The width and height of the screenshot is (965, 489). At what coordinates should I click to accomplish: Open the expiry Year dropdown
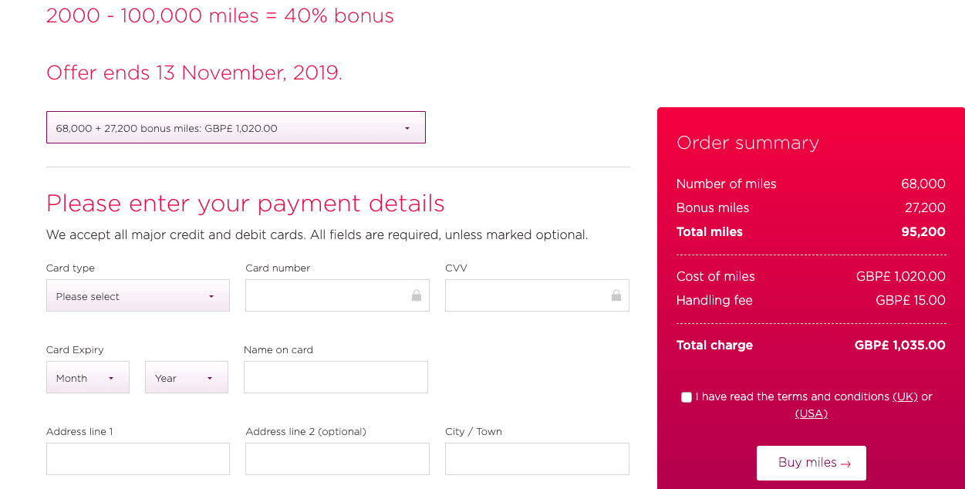(186, 378)
